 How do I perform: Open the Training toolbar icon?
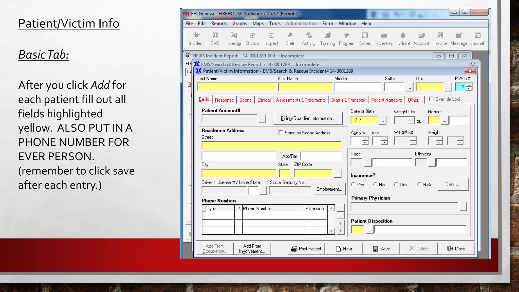pos(327,39)
